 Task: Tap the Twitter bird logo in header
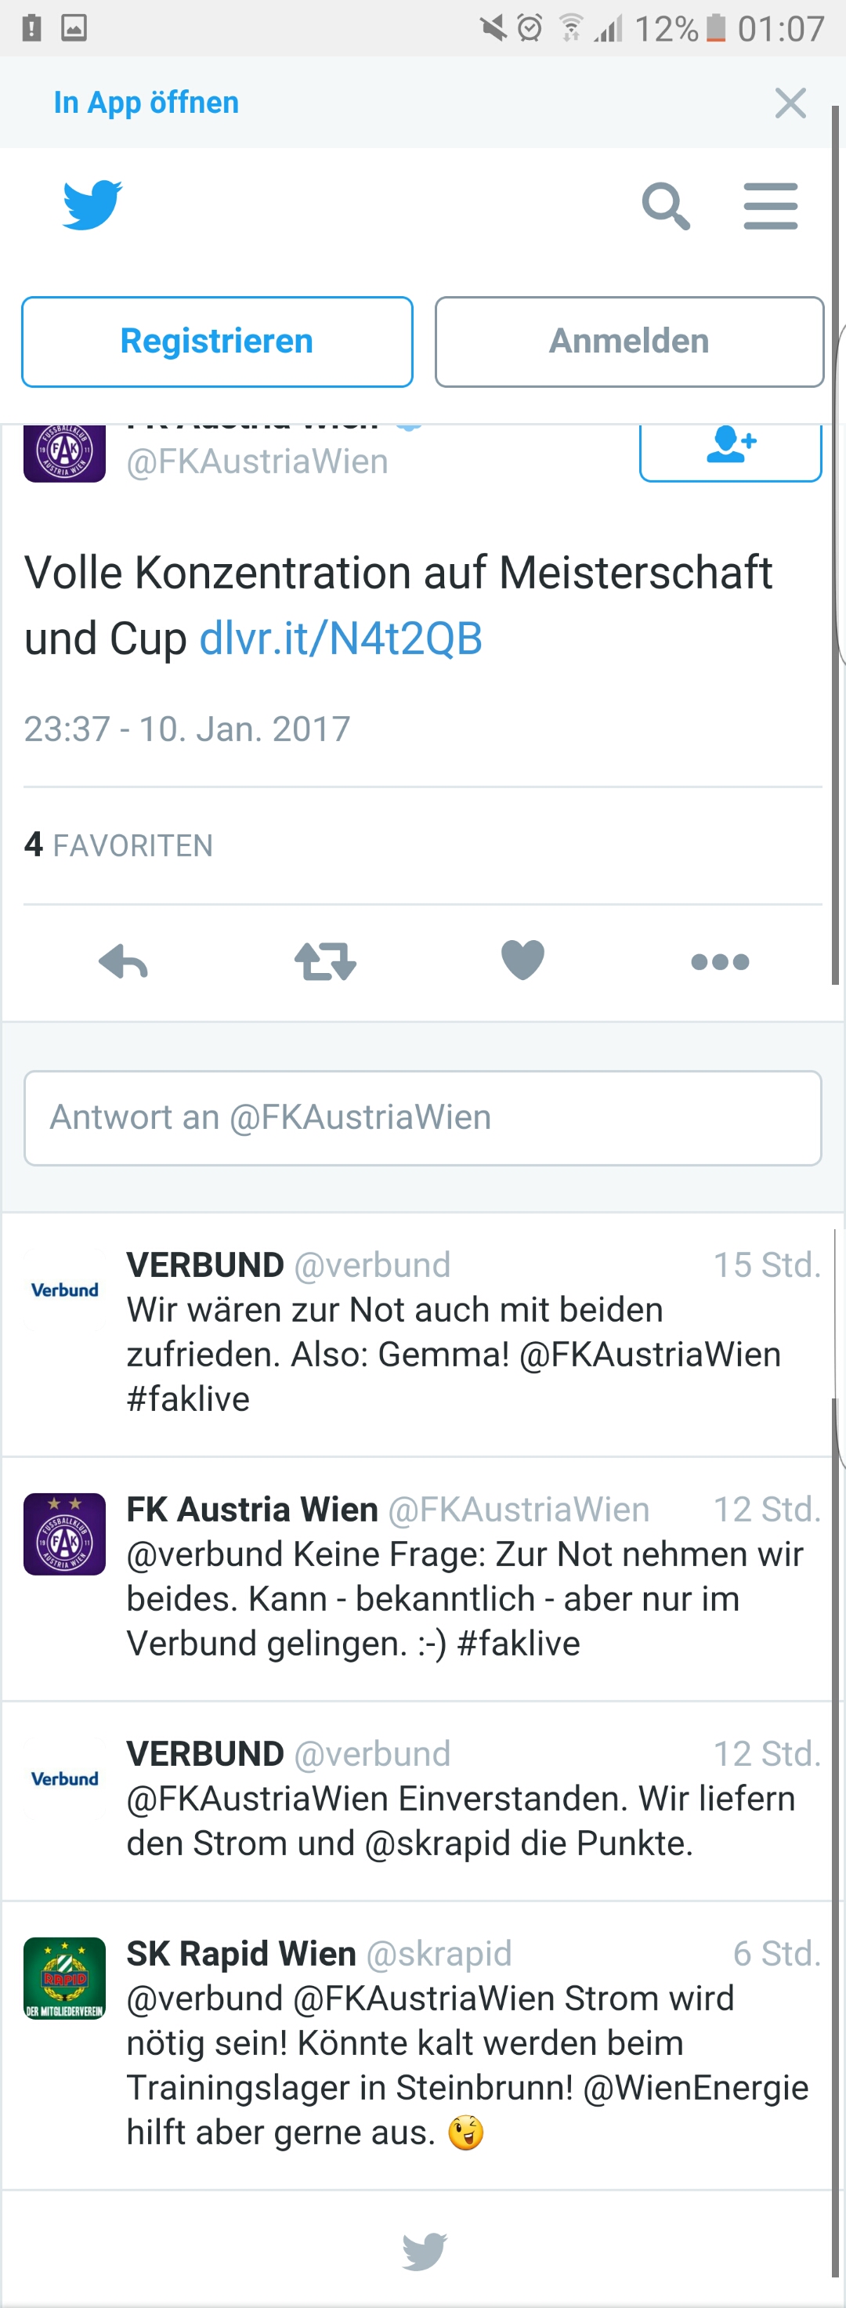coord(92,205)
